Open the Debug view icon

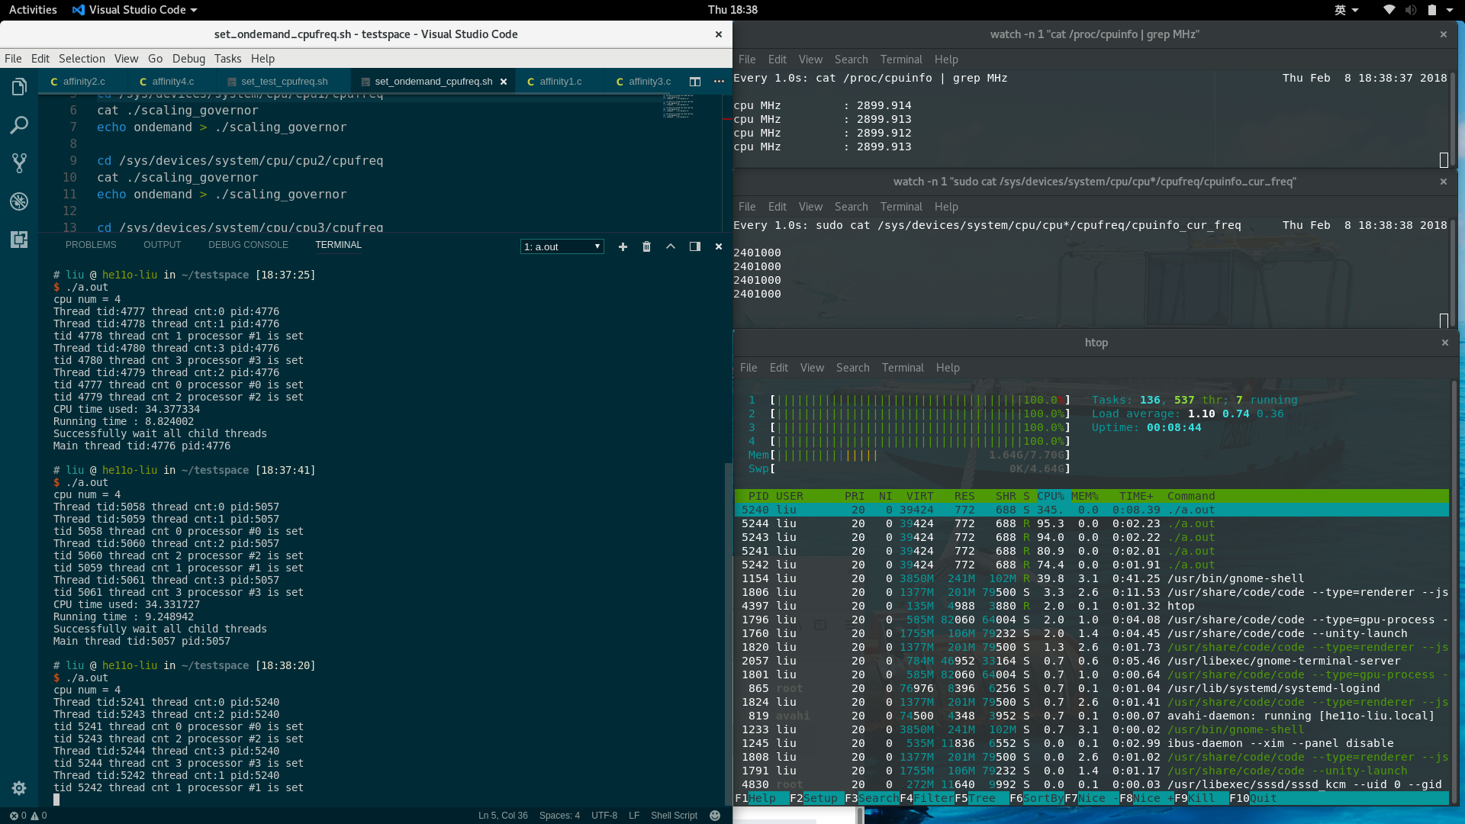coord(18,201)
